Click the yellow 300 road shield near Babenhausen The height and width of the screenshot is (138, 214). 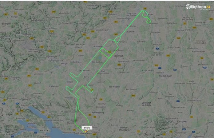pyautogui.click(x=168, y=56)
